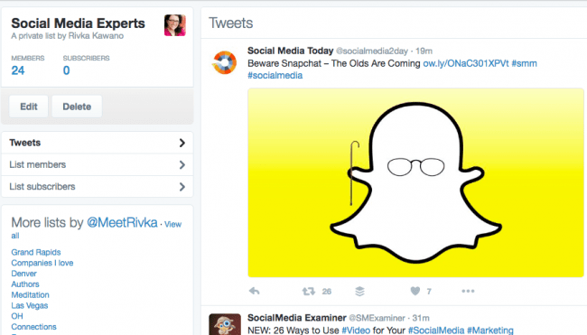Image resolution: width=587 pixels, height=335 pixels.
Task: Open the ow.ly link in the tweet
Action: tap(466, 63)
